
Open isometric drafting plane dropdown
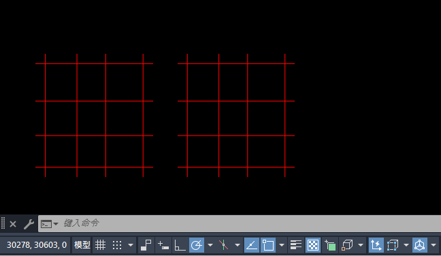(x=238, y=245)
